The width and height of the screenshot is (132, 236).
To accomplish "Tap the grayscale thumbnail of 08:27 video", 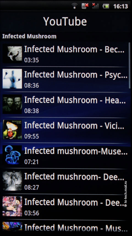I will pos(12,181).
